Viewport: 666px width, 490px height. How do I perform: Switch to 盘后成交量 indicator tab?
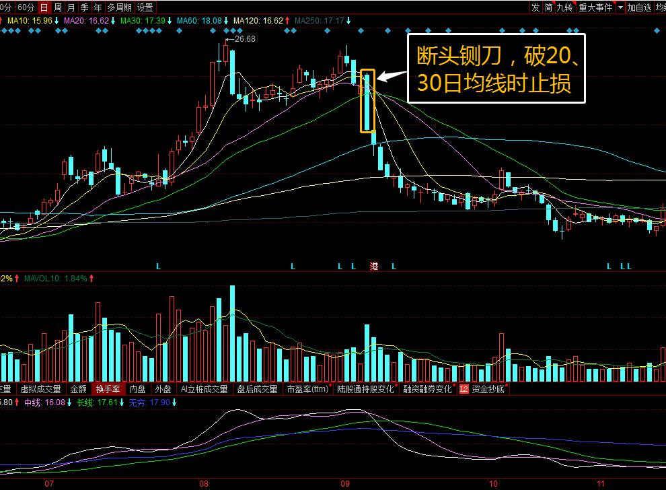tap(257, 389)
